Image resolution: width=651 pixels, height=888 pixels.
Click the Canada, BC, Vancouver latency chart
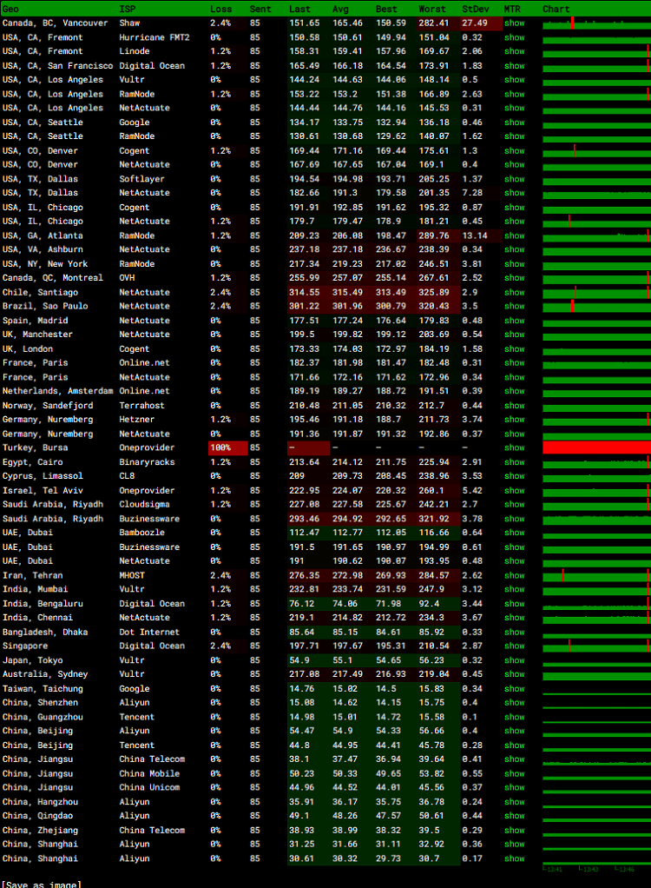(x=596, y=23)
